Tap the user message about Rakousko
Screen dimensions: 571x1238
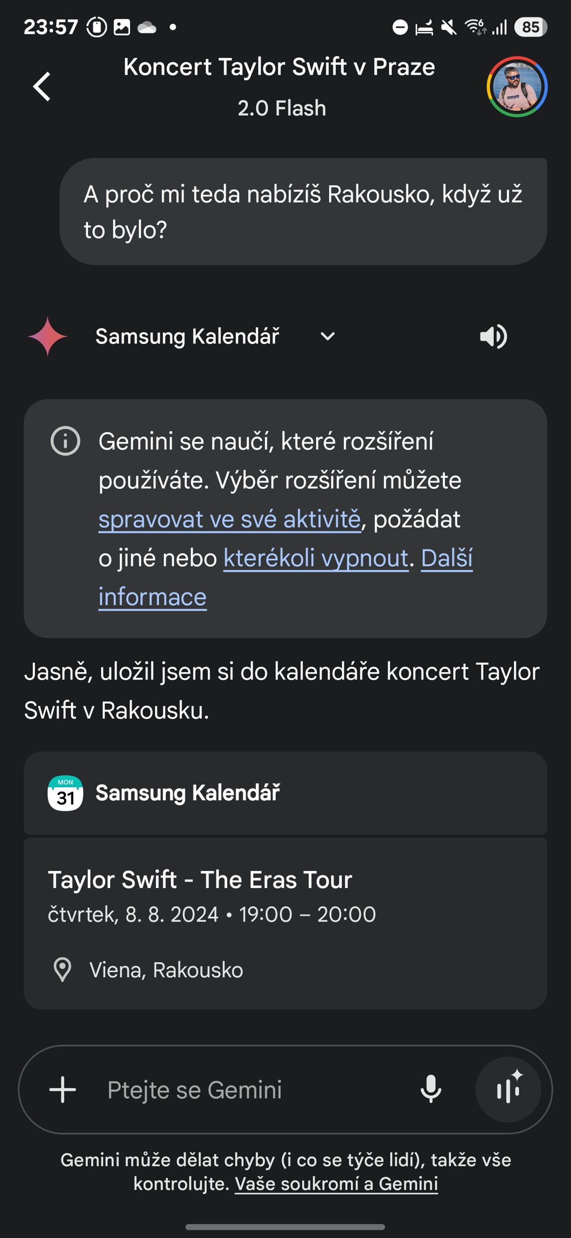coord(303,212)
